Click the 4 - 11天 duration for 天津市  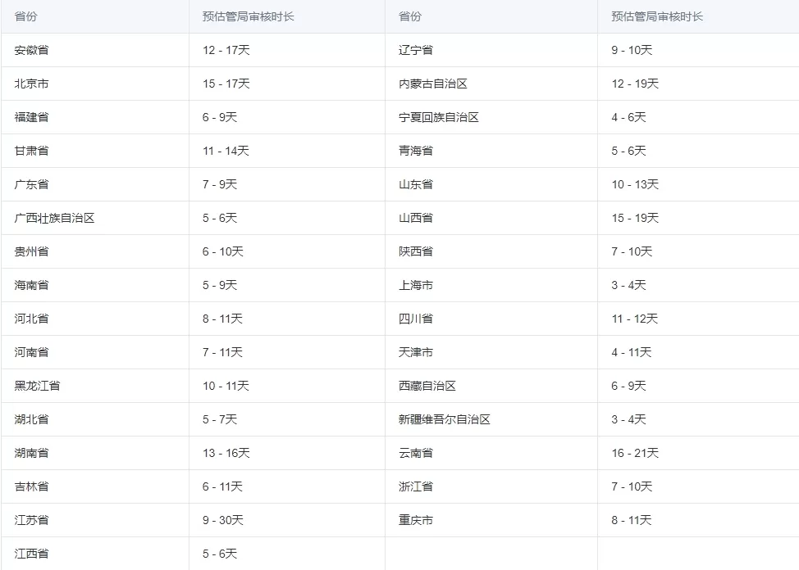(x=632, y=352)
